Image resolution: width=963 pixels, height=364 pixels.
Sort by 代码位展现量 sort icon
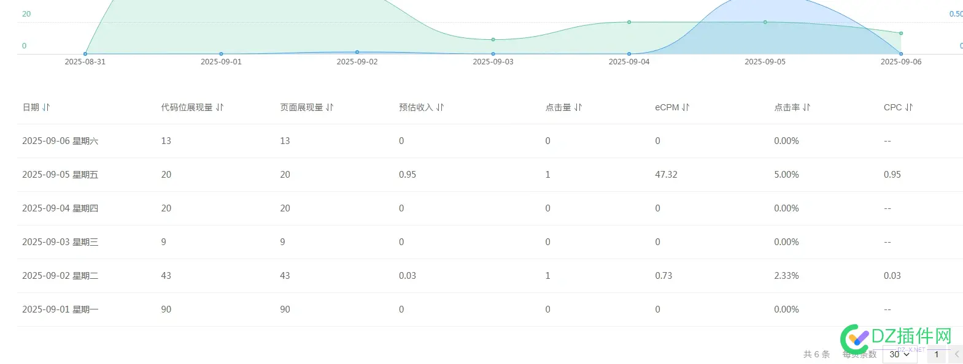click(220, 107)
